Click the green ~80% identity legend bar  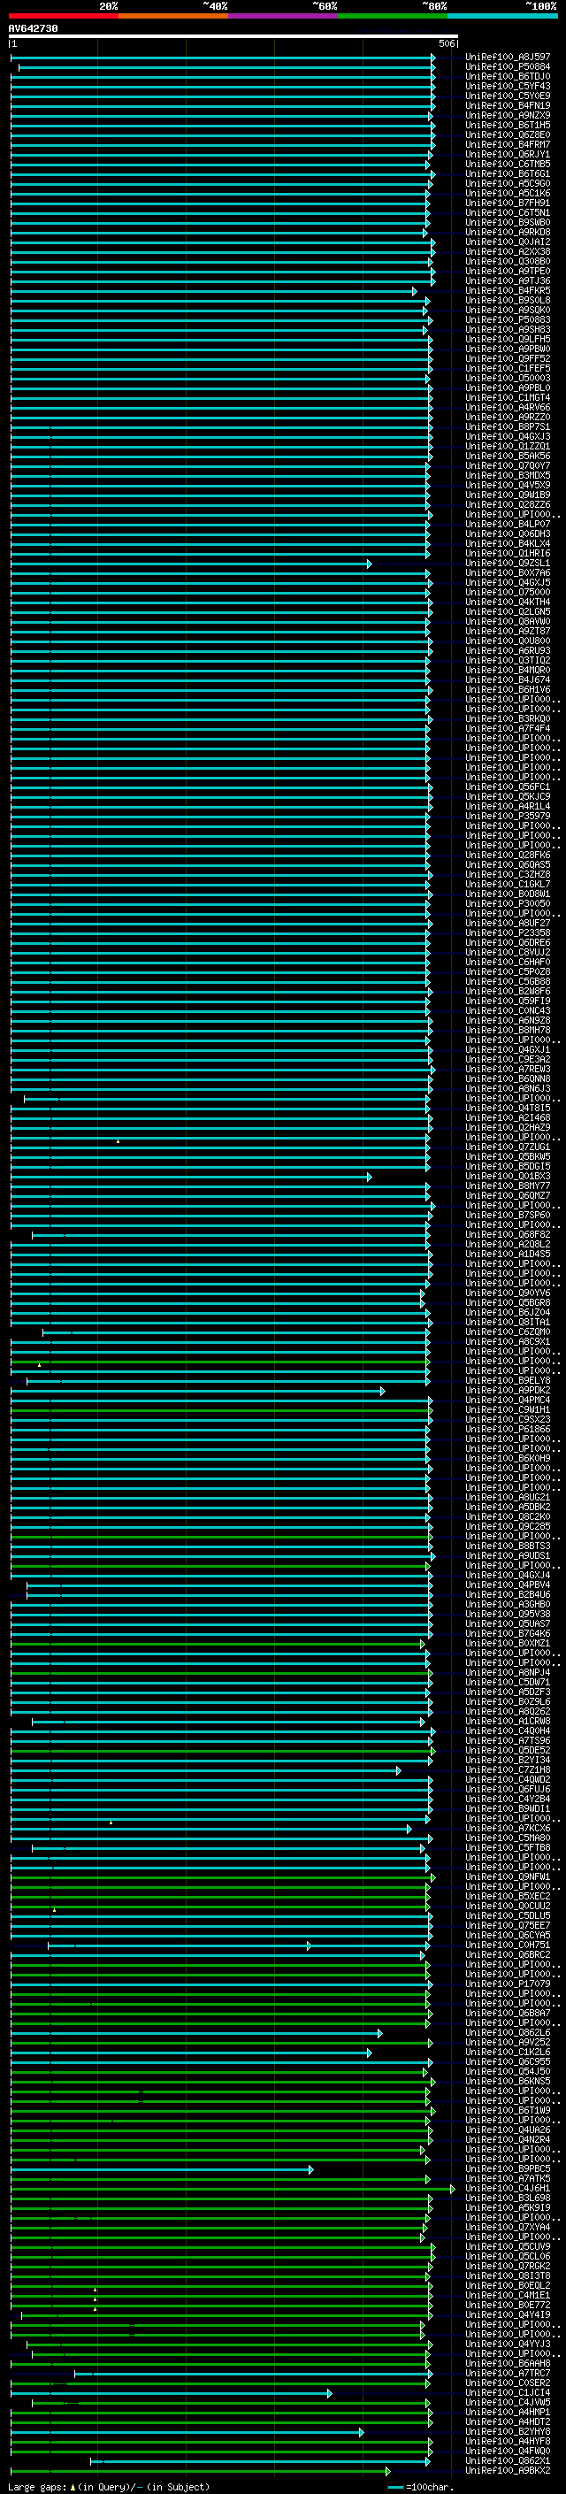(393, 17)
